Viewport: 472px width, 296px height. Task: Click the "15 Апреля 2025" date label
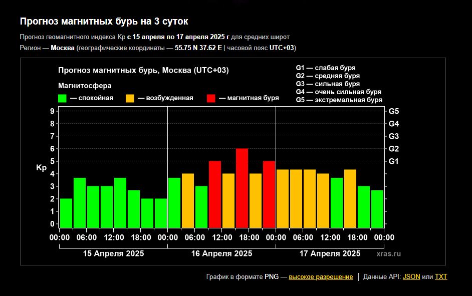click(x=113, y=254)
